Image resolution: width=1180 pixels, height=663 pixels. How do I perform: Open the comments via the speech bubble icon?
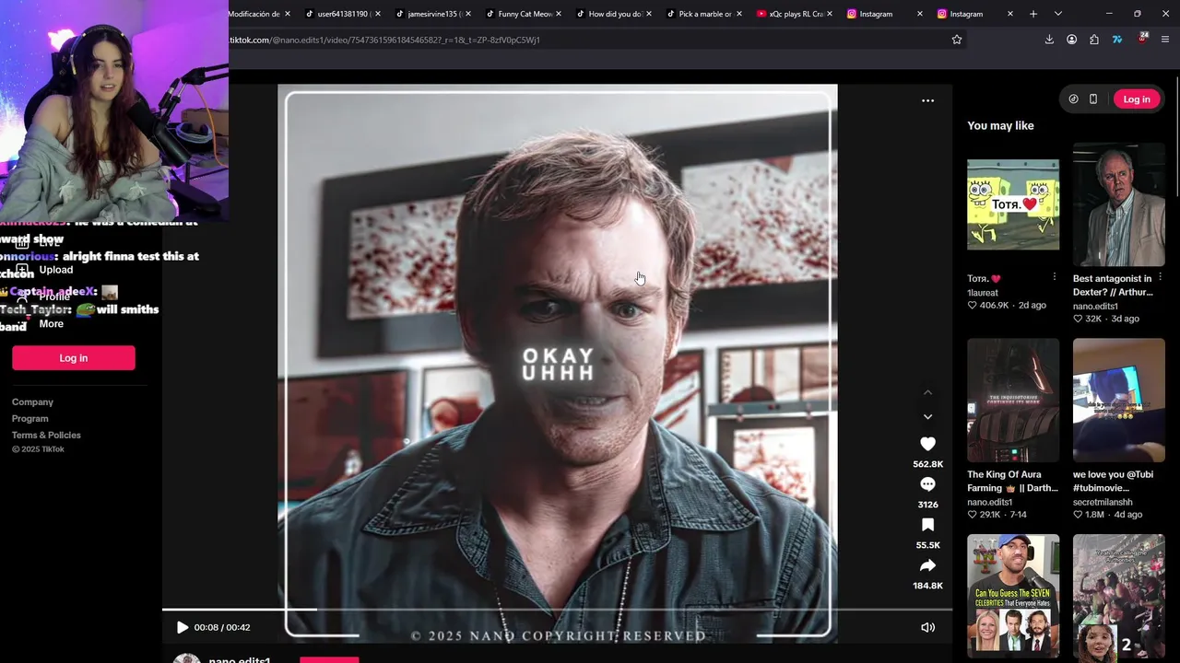click(927, 484)
